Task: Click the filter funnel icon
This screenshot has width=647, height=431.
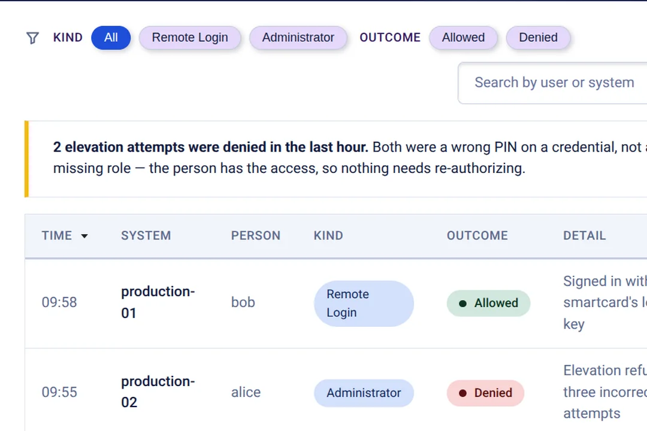Action: 32,38
